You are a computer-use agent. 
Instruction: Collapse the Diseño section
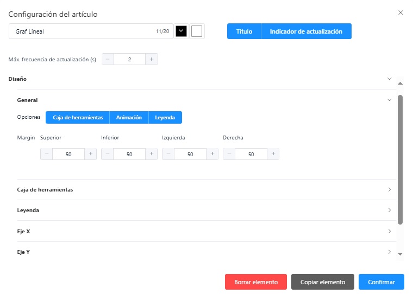[x=389, y=79]
